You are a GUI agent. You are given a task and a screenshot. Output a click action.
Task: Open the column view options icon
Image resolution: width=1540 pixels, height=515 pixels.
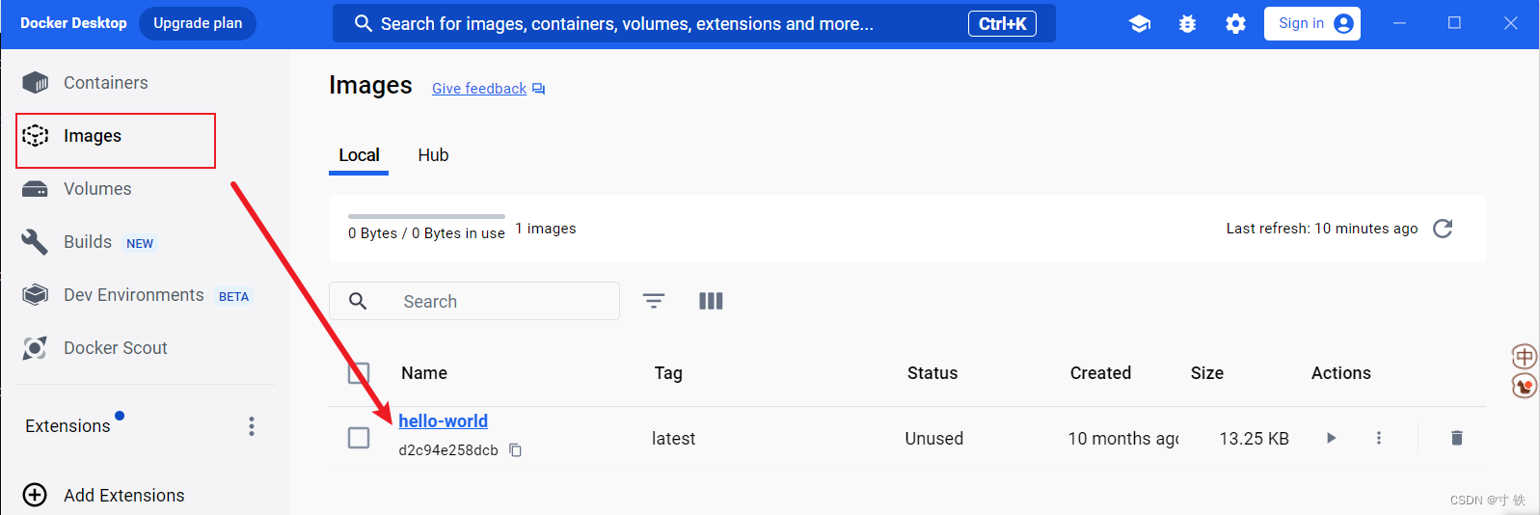(711, 301)
